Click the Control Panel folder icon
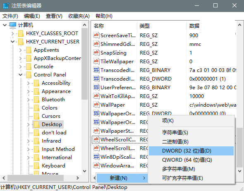Image resolution: width=244 pixels, height=191 pixels. 29,75
